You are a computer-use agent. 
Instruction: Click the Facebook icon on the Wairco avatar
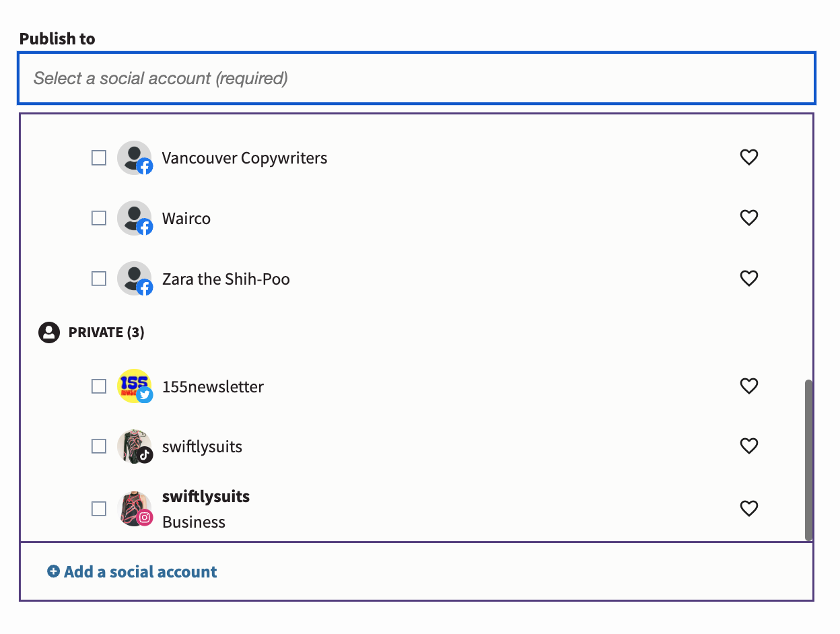click(144, 227)
